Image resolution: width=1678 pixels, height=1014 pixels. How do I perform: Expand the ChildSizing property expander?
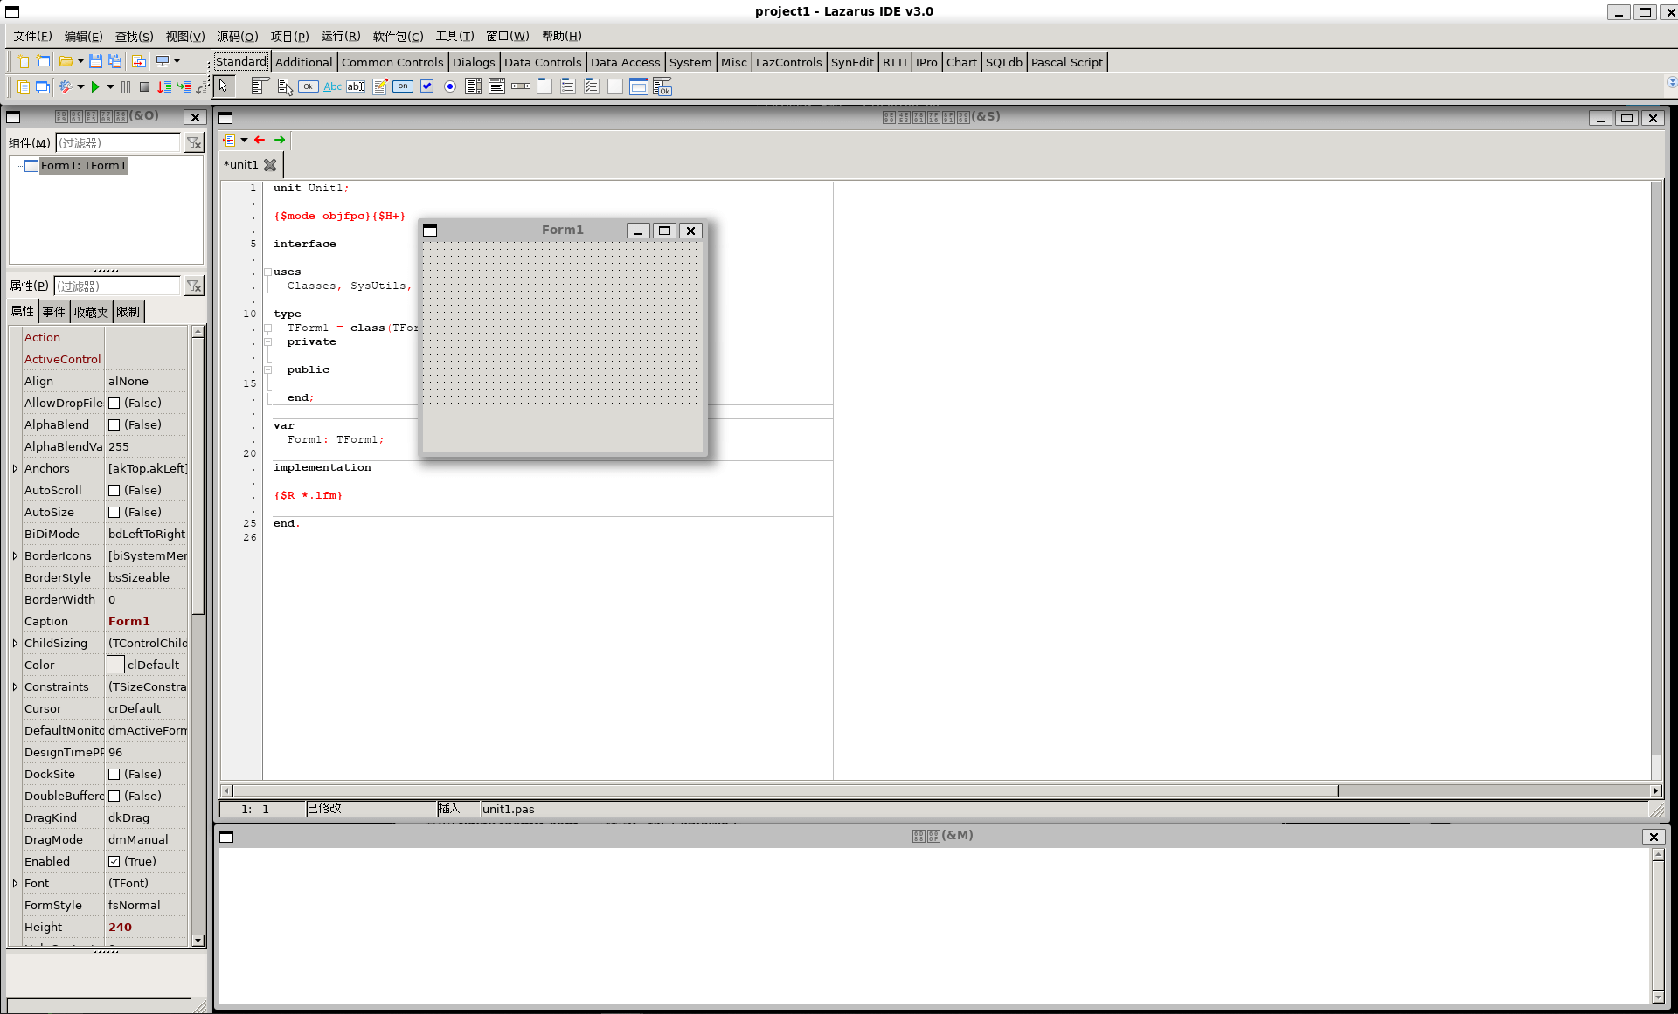tap(14, 643)
